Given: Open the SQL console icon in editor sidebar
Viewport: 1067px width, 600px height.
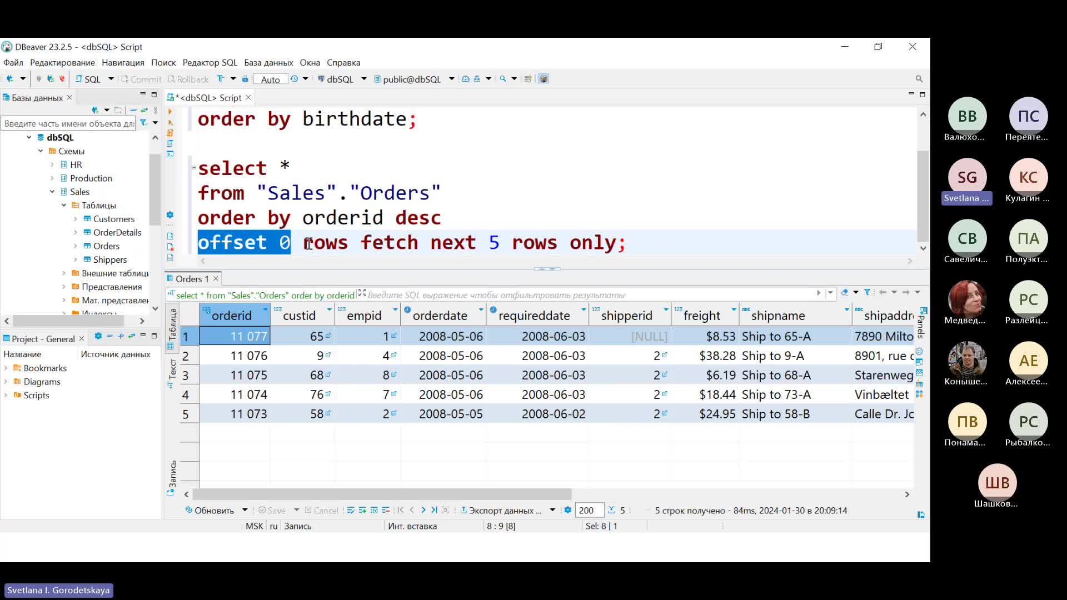Looking at the screenshot, I should 170,154.
